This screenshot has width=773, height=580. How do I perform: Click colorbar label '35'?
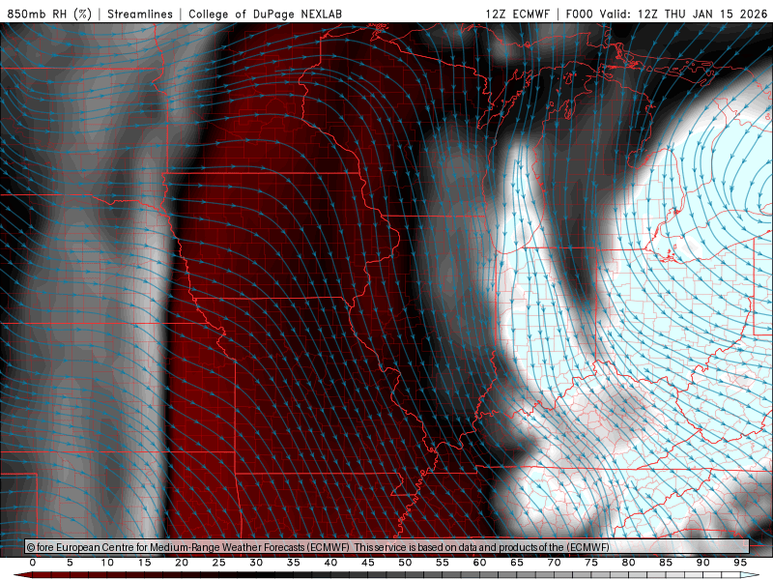(294, 563)
